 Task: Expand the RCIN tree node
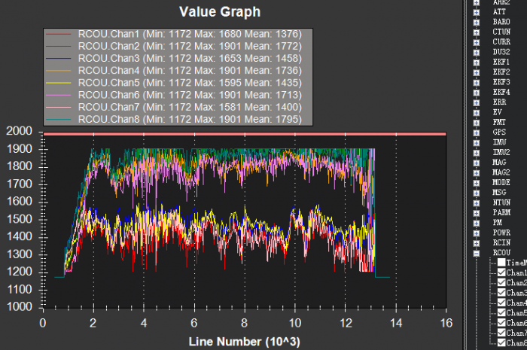pos(477,242)
